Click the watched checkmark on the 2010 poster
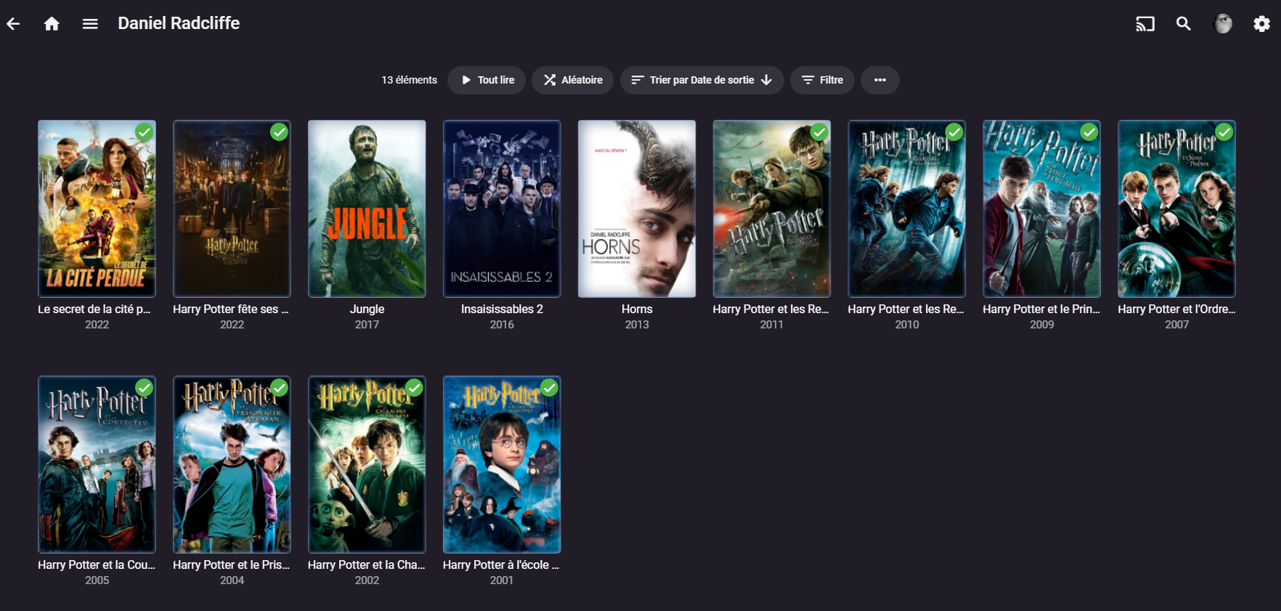 click(x=955, y=131)
